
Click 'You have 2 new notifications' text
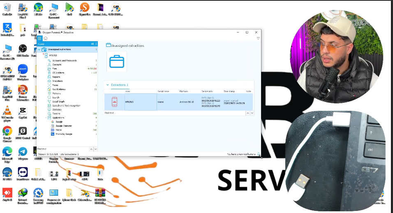tap(241, 154)
